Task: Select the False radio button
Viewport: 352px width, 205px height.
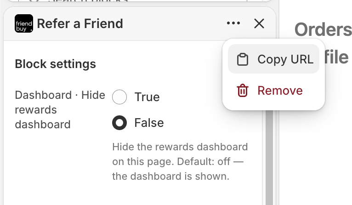Action: coord(119,123)
